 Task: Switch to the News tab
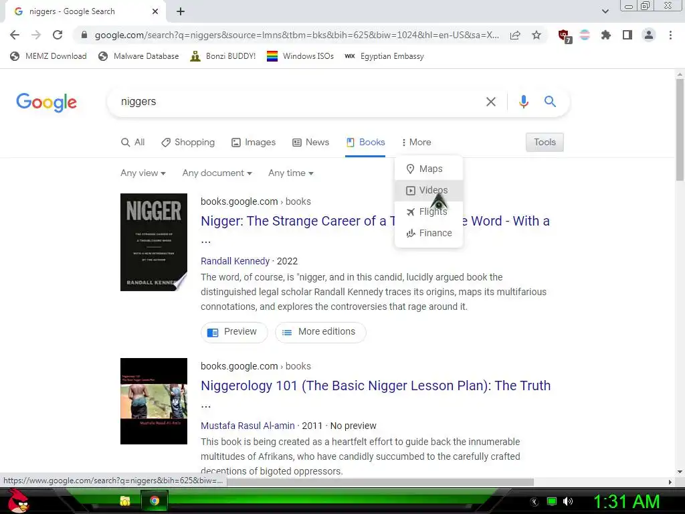pyautogui.click(x=310, y=142)
